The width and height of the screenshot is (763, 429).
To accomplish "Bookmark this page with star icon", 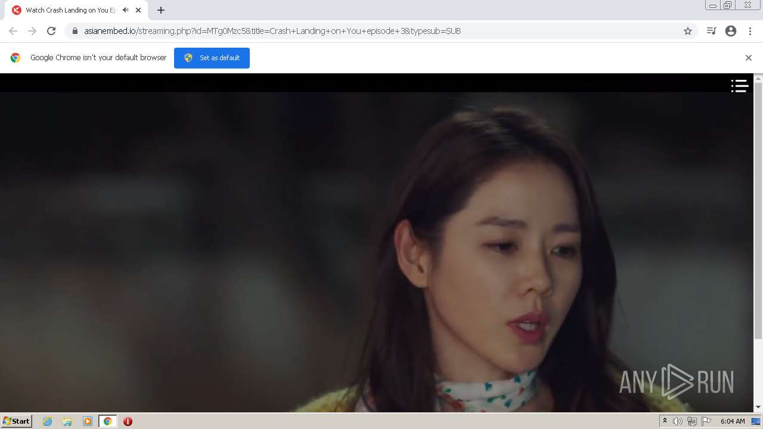I will coord(688,31).
